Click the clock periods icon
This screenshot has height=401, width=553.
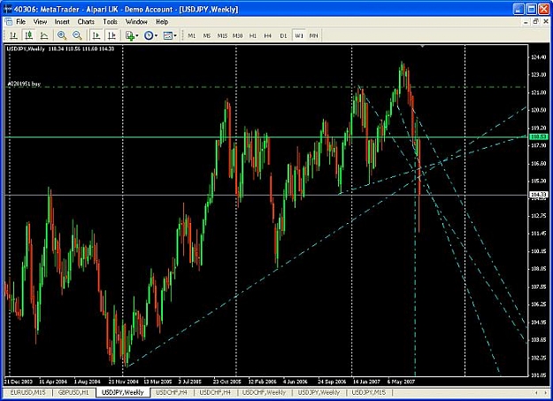tap(149, 35)
